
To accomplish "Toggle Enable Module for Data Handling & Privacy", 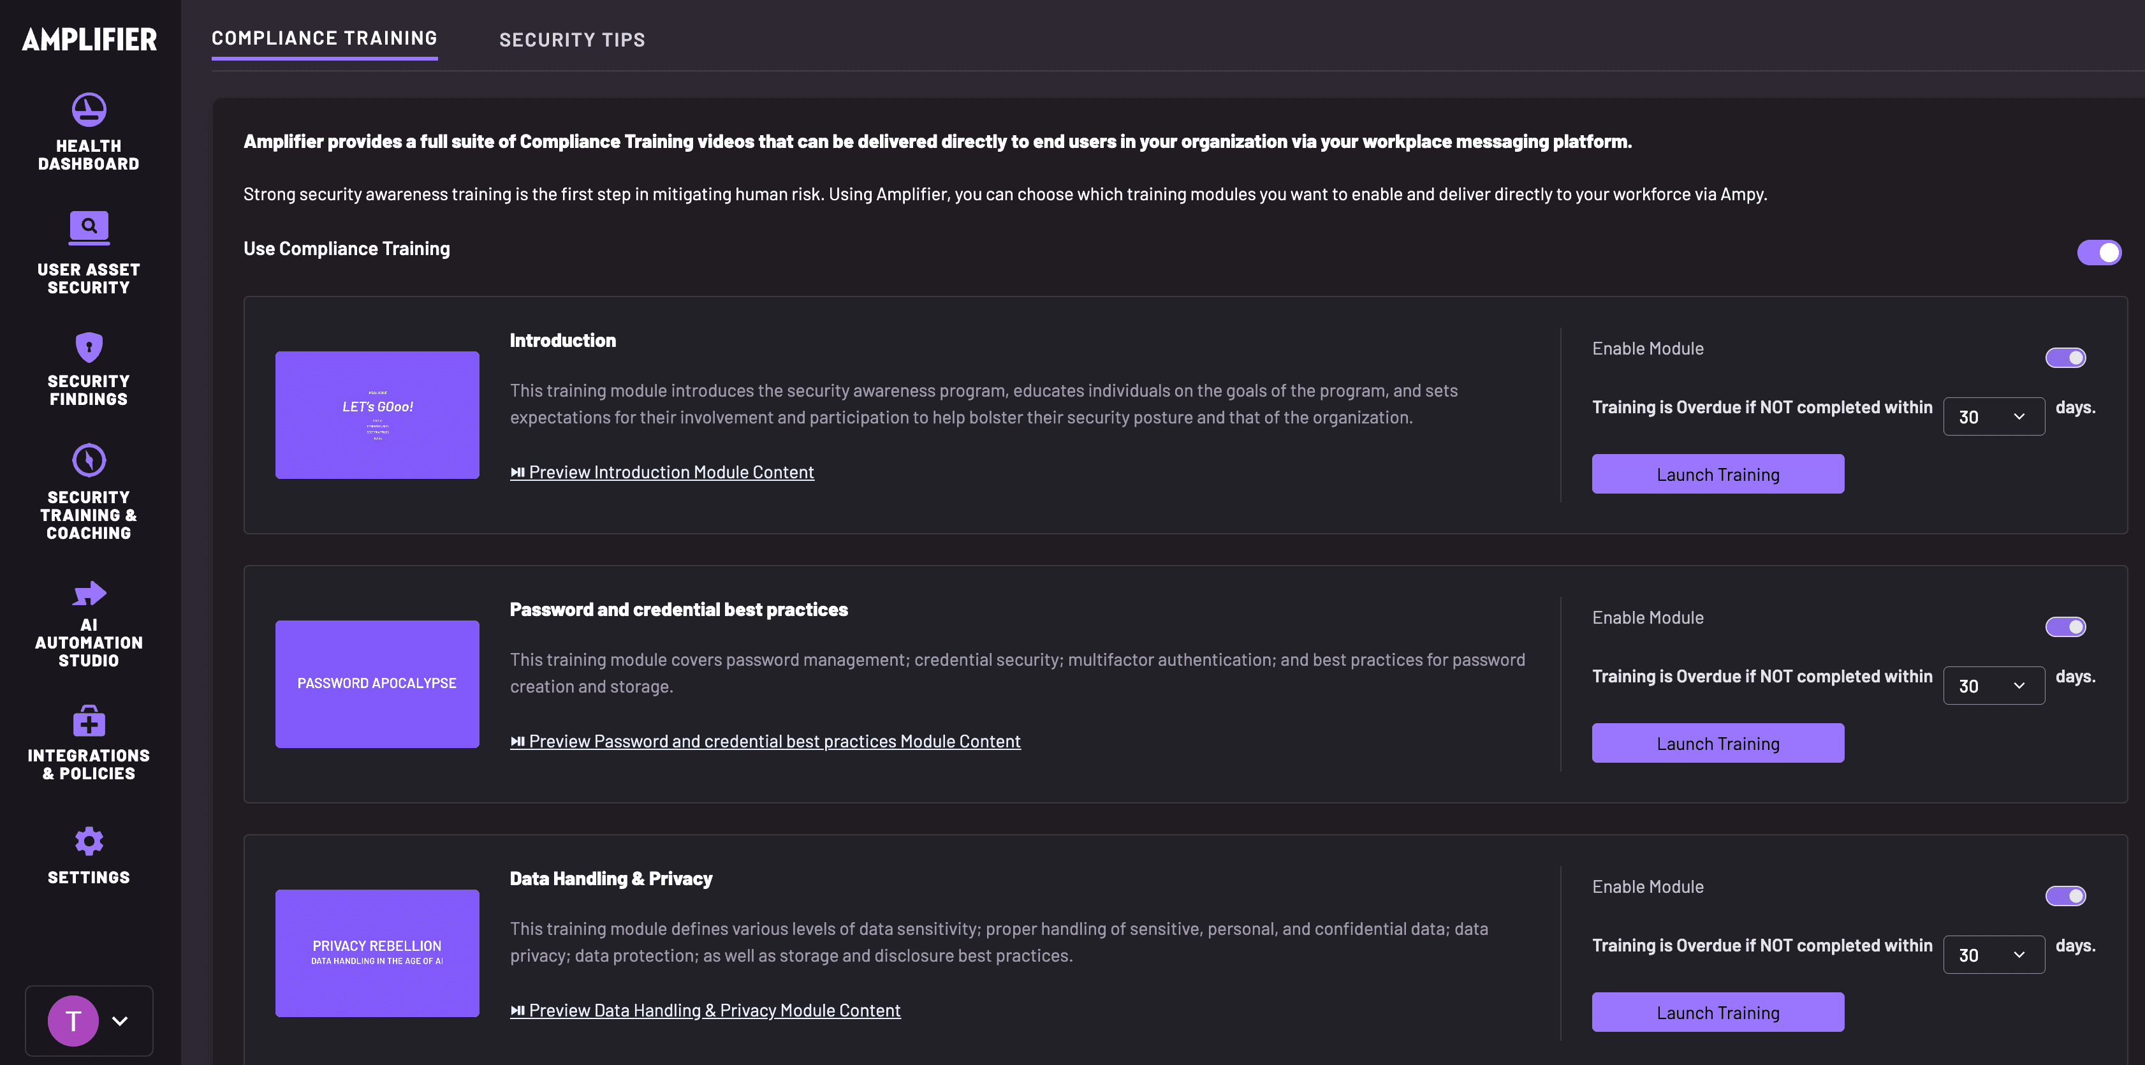I will pos(2065,895).
